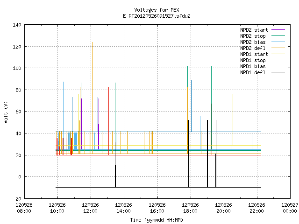Screen dimensions: 299x224
Task: Click the x-axis tick 120527 00:00
Action: (290, 208)
